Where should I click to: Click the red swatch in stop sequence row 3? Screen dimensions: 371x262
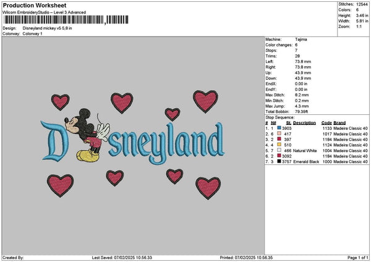click(279, 139)
